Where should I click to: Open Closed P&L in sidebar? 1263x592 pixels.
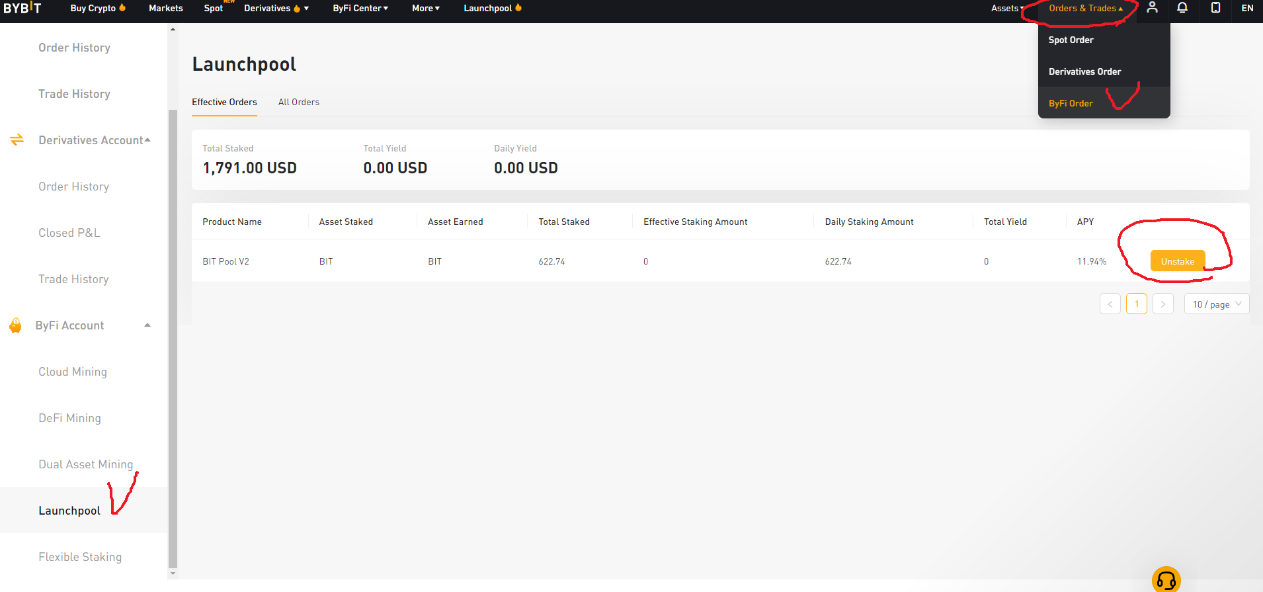click(69, 233)
